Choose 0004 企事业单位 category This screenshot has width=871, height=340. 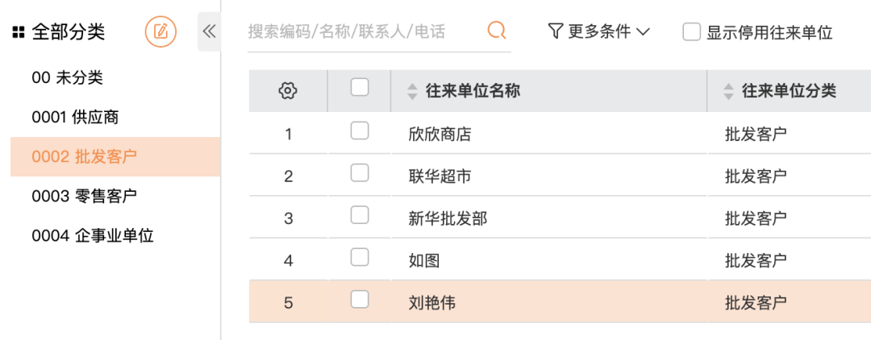(93, 235)
